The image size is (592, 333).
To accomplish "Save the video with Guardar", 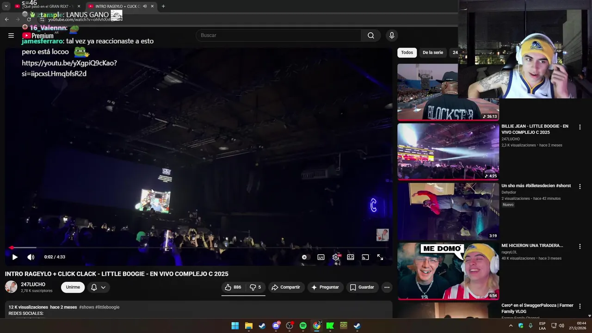I will pyautogui.click(x=362, y=287).
